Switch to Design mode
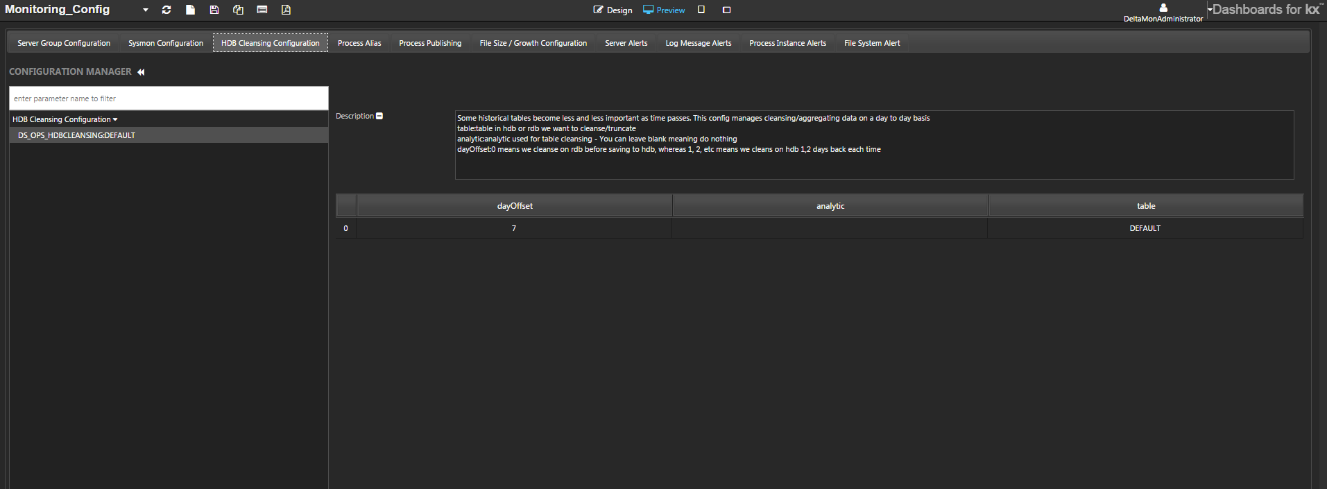Viewport: 1327px width, 489px height. pyautogui.click(x=613, y=10)
